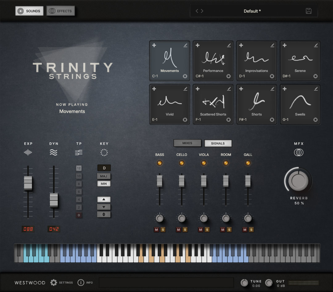Set TP value to 6
This screenshot has width=333, height=292.
(79, 192)
